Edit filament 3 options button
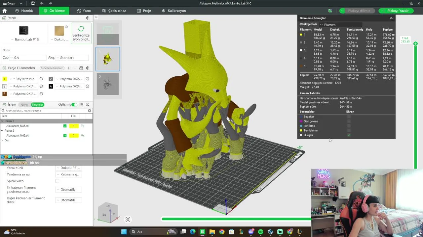Screen dimensions: 423x237 [x=41, y=86]
